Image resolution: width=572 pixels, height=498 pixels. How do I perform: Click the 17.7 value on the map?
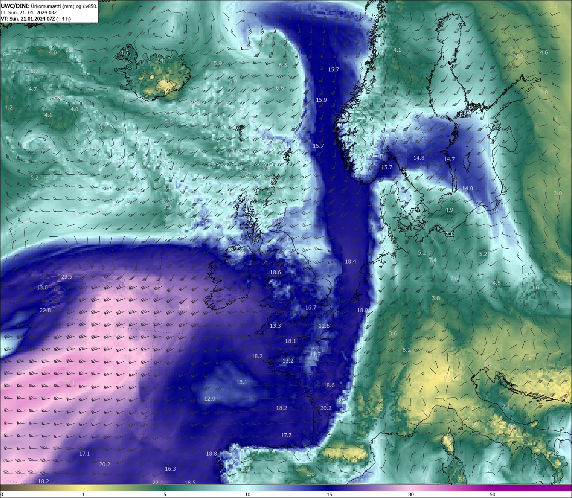tap(286, 435)
